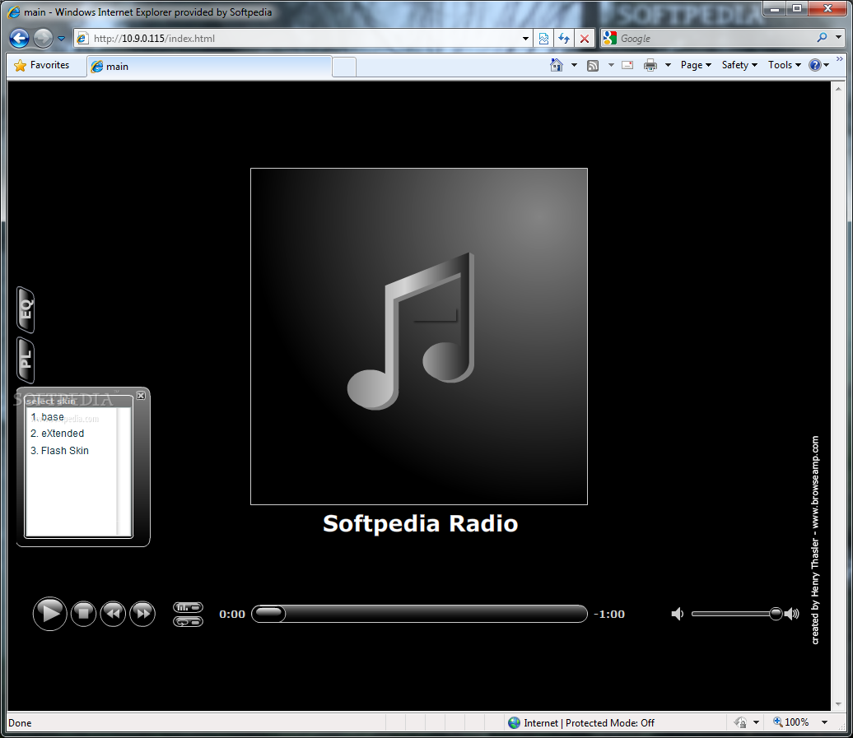This screenshot has height=738, width=853.
Task: Click the red Stop loading icon
Action: pyautogui.click(x=585, y=39)
